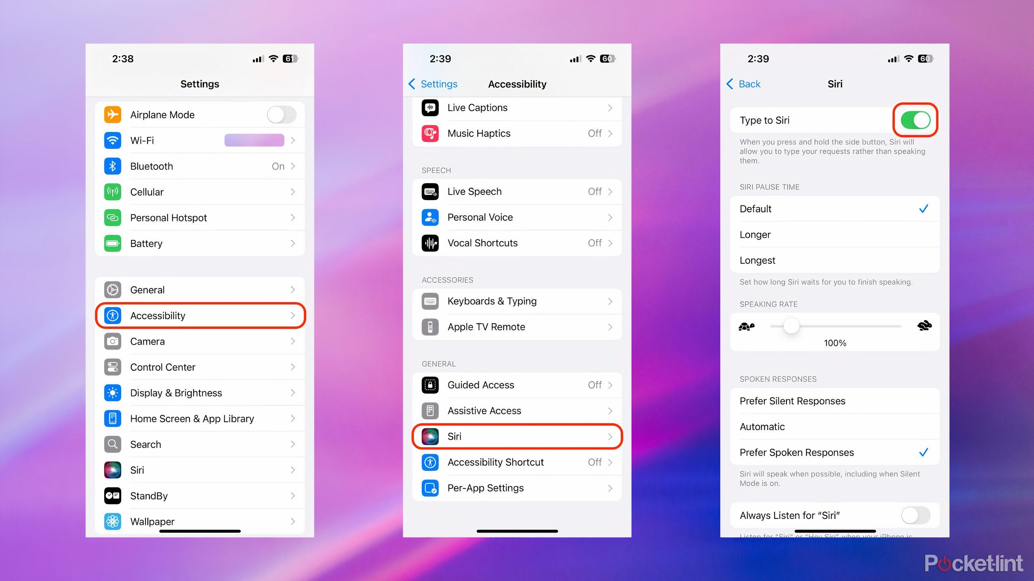1034x581 pixels.
Task: Open Guided Access settings
Action: pos(517,385)
